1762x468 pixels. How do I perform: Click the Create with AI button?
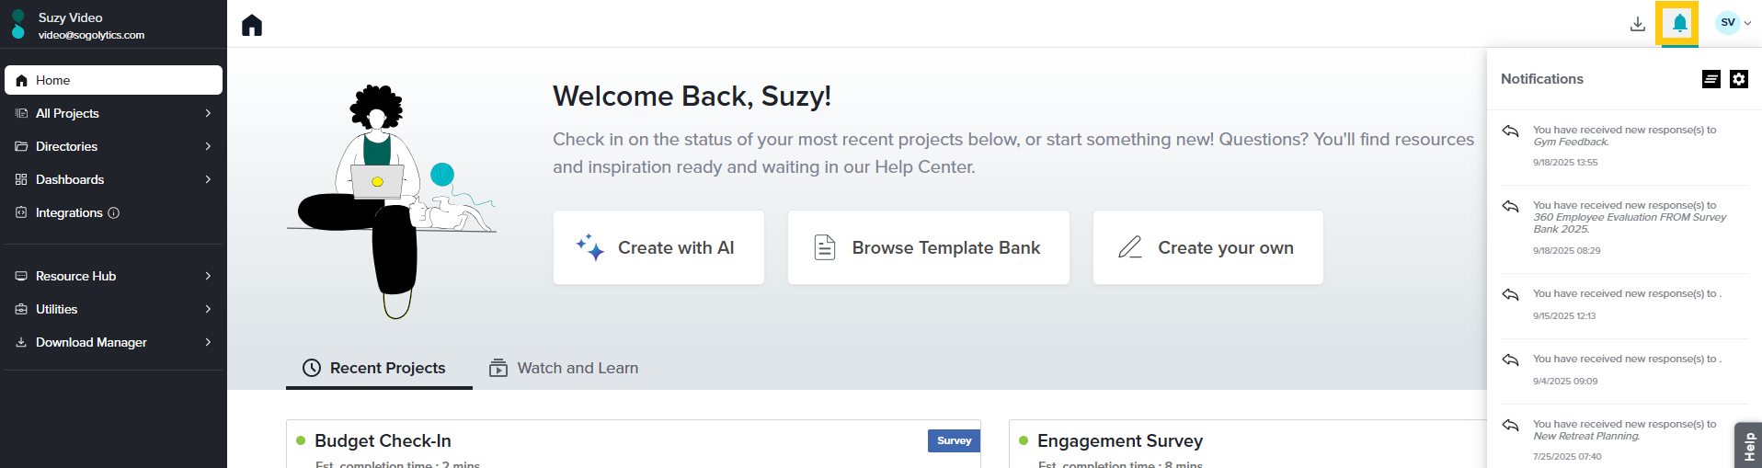coord(658,247)
